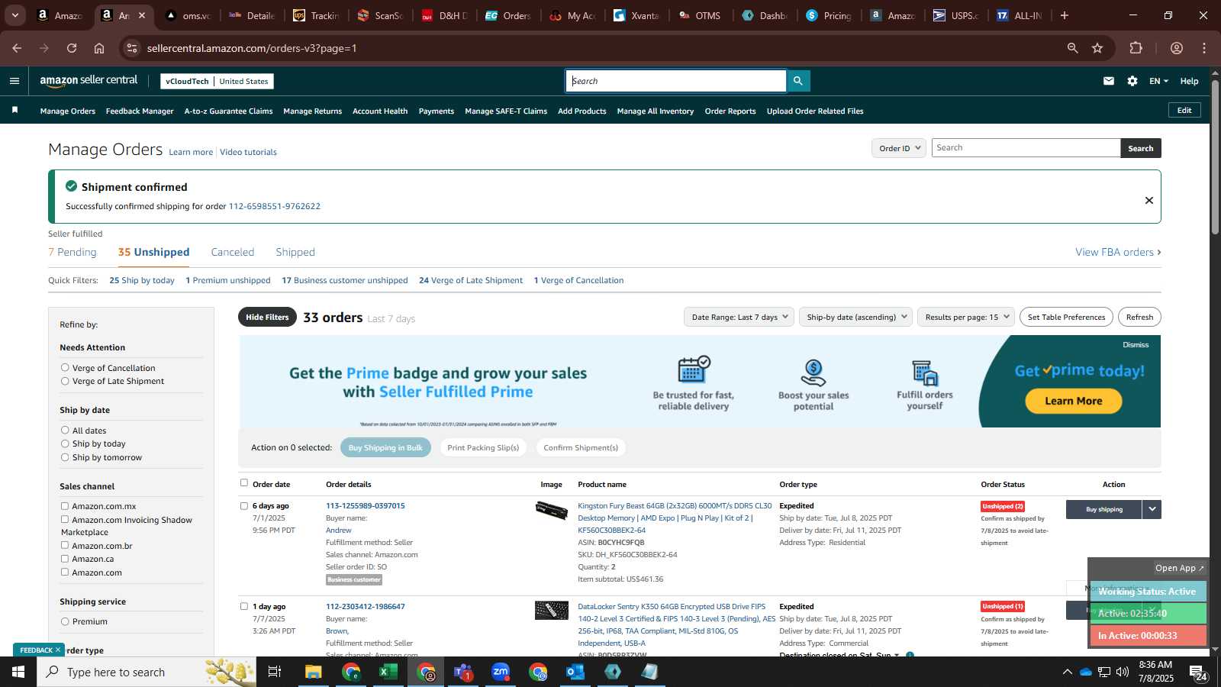
Task: Open the tab search dropdown arrow
Action: (14, 15)
